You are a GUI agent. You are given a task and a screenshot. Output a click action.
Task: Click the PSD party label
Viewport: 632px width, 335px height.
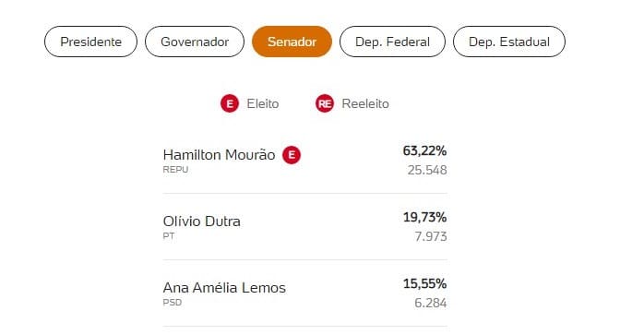pyautogui.click(x=173, y=303)
